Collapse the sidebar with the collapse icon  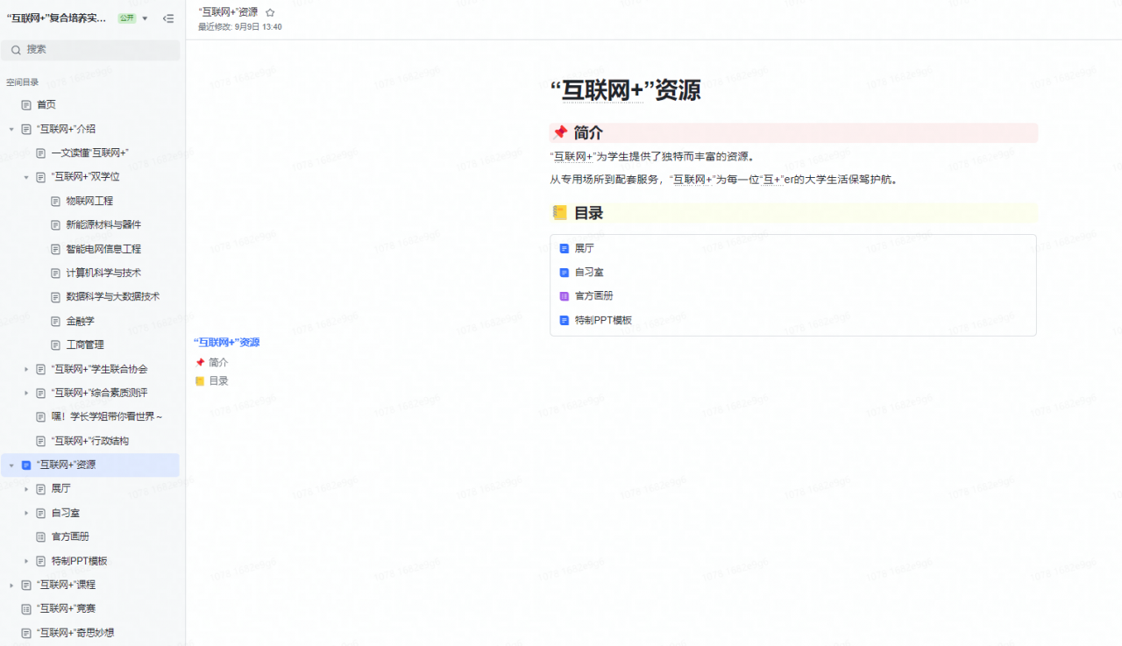[x=168, y=18]
